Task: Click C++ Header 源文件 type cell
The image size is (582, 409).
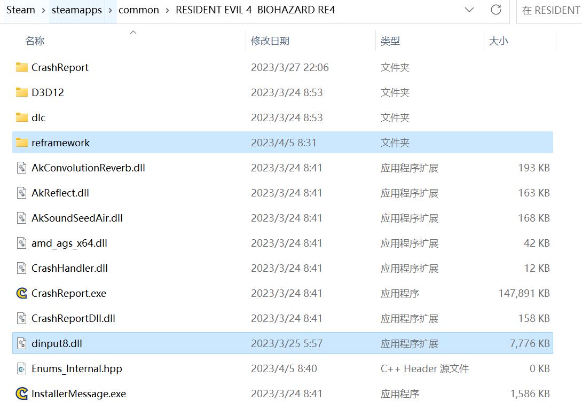Action: (424, 368)
